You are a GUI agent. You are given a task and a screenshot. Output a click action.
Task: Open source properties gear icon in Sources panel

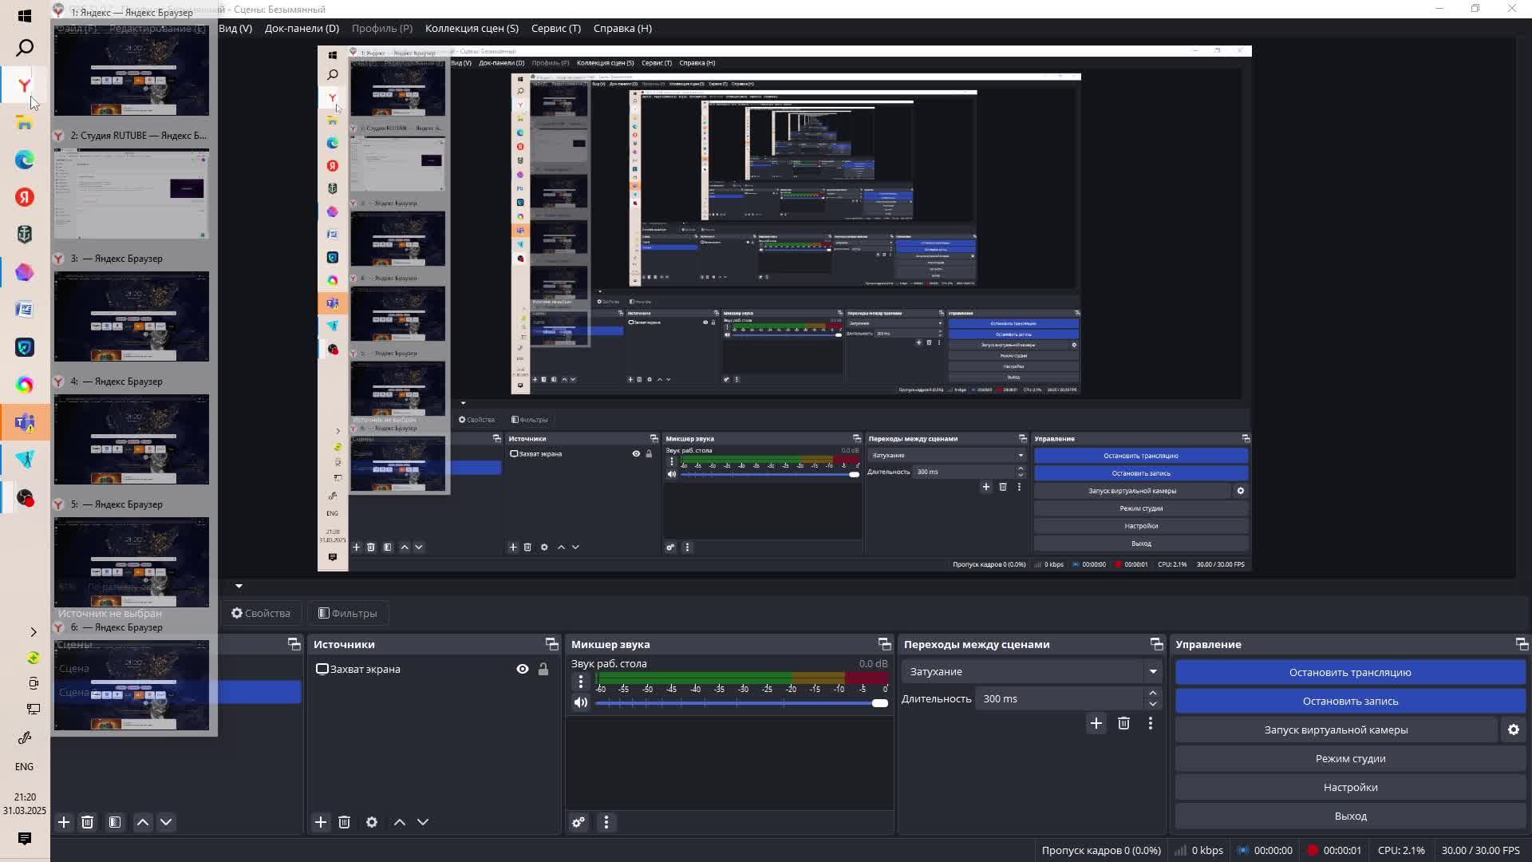click(x=372, y=822)
